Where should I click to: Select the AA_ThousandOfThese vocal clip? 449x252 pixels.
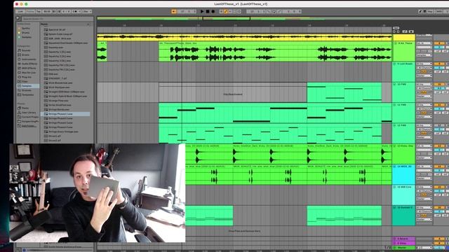[275, 52]
